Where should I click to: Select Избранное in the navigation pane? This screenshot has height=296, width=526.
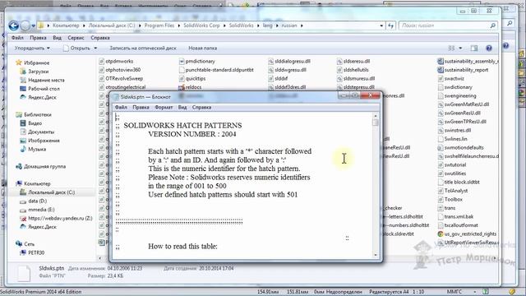pos(33,62)
